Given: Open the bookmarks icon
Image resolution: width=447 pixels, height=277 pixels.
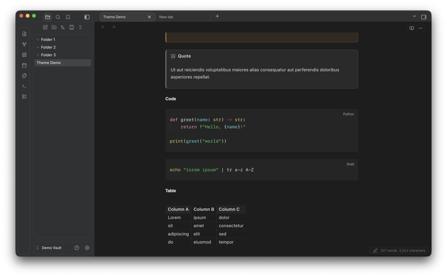Looking at the screenshot, I should click(68, 17).
